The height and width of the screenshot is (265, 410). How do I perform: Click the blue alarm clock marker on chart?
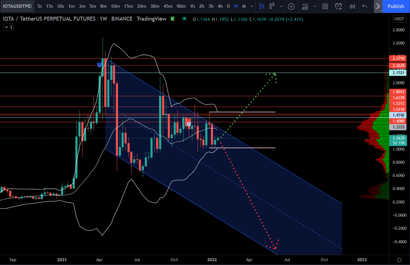[99, 65]
